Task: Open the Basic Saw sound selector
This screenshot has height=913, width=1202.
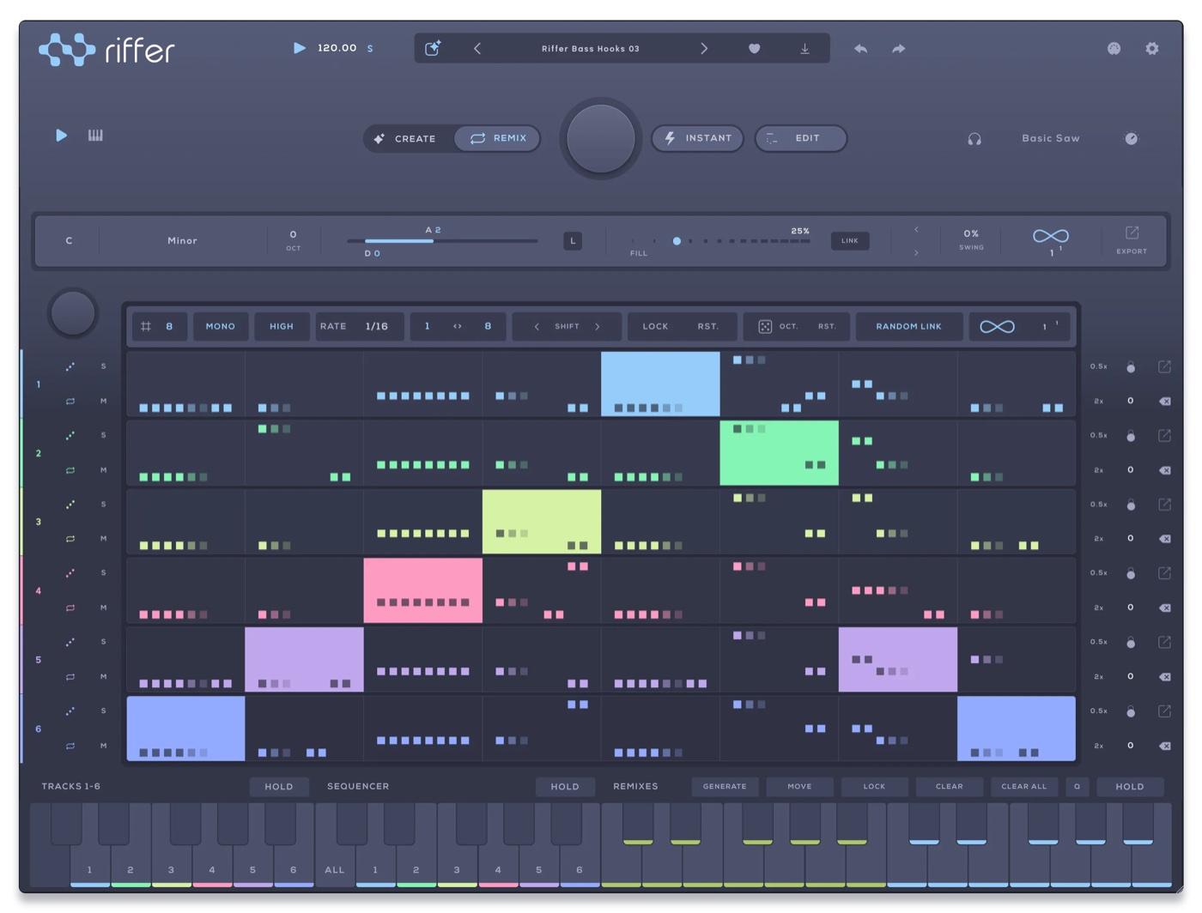Action: 1051,138
